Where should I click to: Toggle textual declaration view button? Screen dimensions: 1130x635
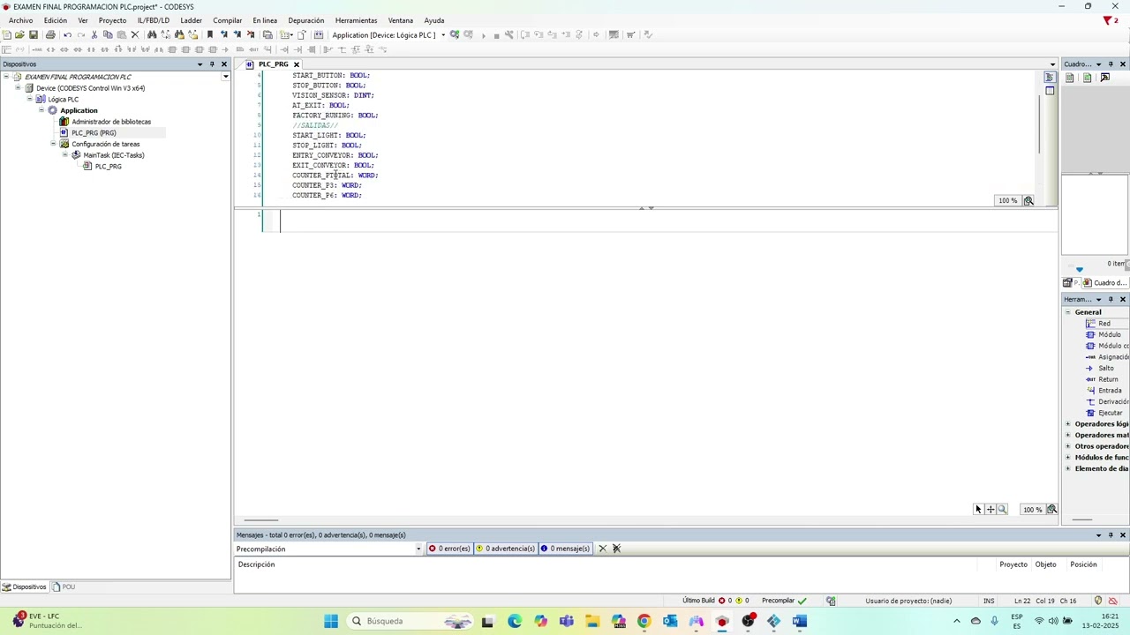(1050, 78)
